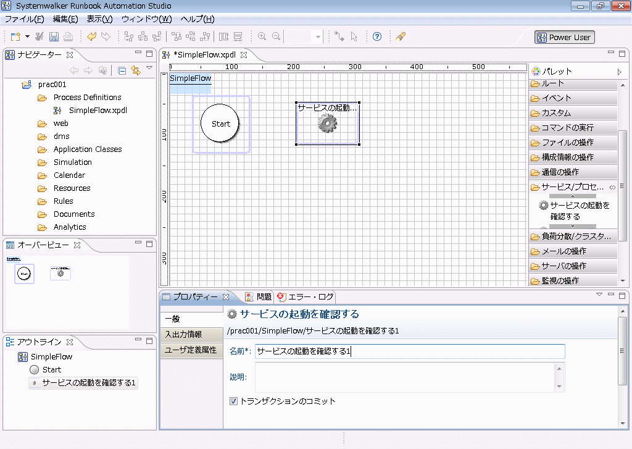Expand the コマンドの実行 palette drawer

tap(573, 128)
